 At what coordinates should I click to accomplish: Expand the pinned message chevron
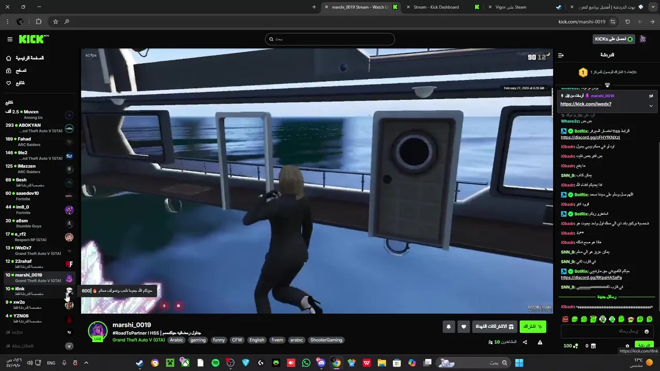(651, 106)
